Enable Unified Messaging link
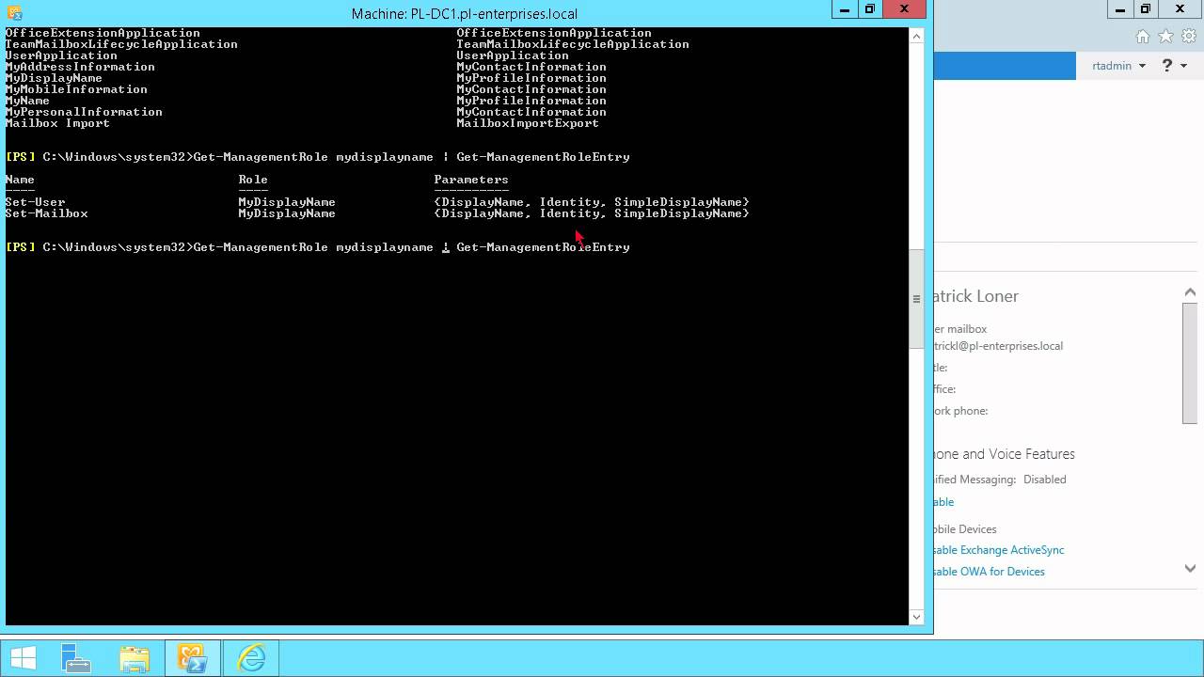Screen dimensions: 1204x677 [x=943, y=502]
